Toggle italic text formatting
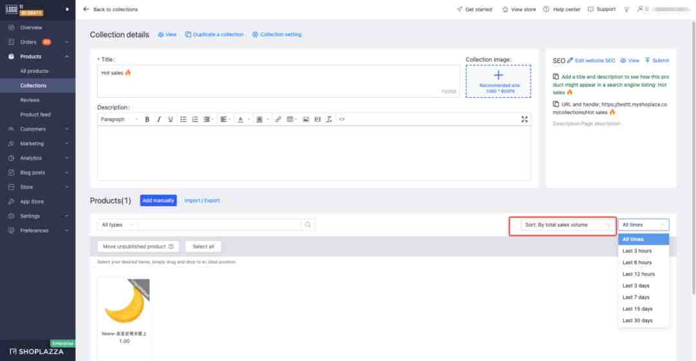The height and width of the screenshot is (361, 696). click(159, 119)
